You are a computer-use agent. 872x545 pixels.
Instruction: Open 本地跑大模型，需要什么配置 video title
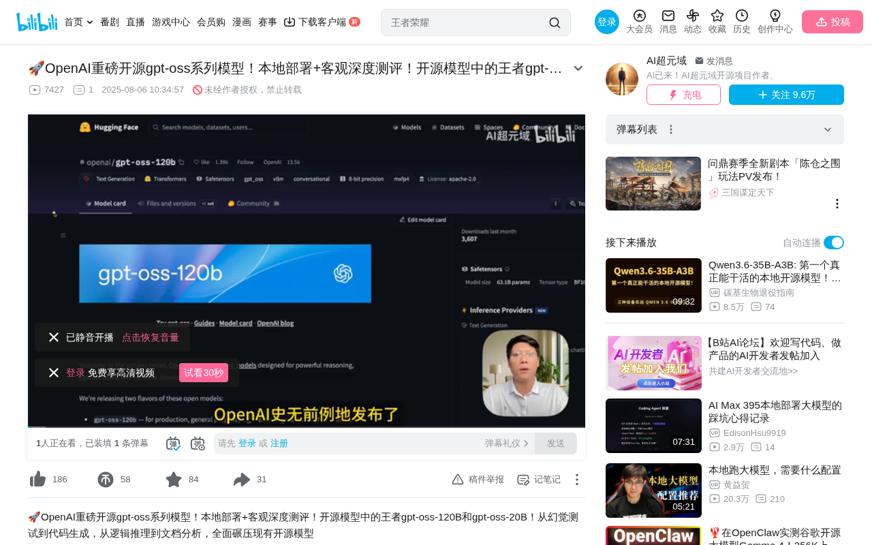click(x=775, y=470)
